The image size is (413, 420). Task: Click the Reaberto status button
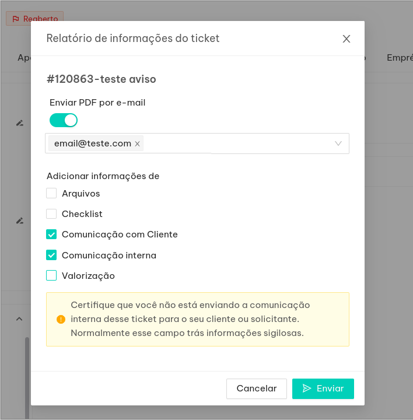[x=34, y=19]
